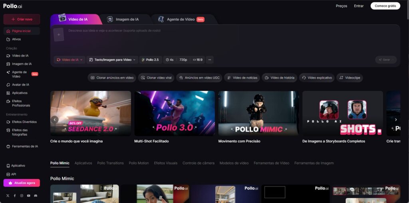Image resolution: width=409 pixels, height=203 pixels.
Task: Select Efeitos Visuais category tab
Action: click(x=166, y=163)
